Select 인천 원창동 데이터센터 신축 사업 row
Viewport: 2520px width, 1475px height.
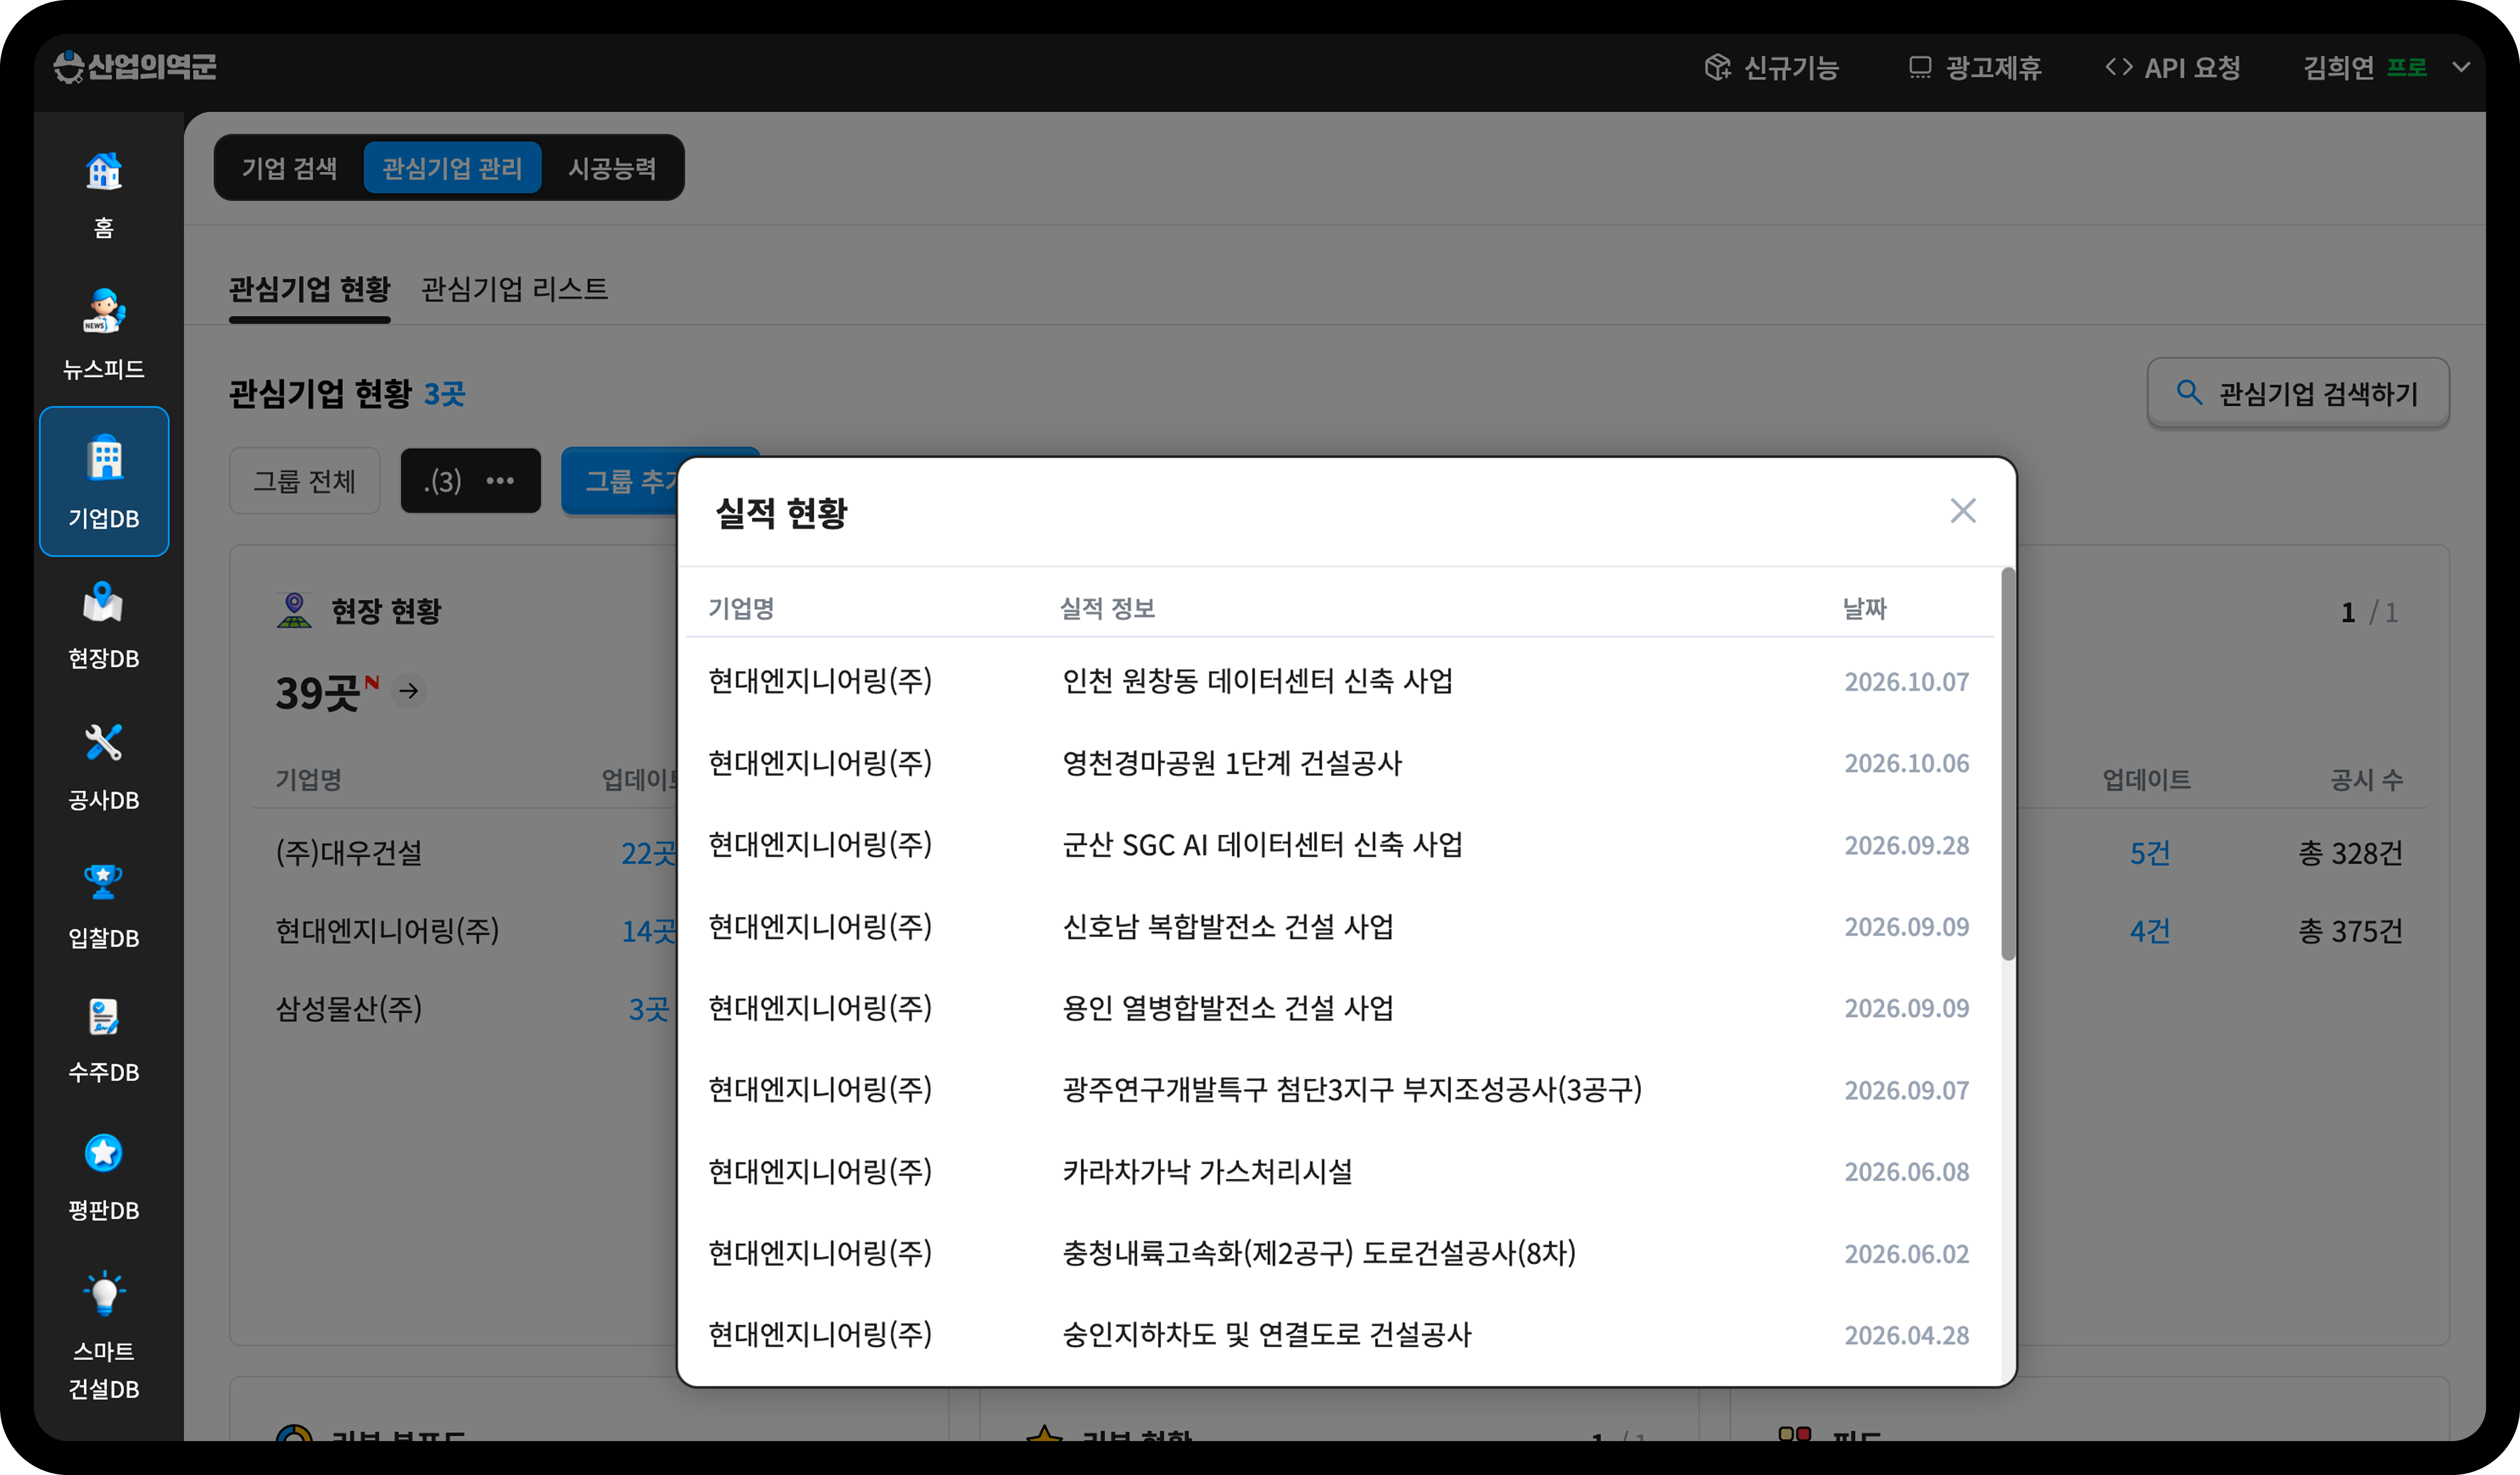(1339, 682)
